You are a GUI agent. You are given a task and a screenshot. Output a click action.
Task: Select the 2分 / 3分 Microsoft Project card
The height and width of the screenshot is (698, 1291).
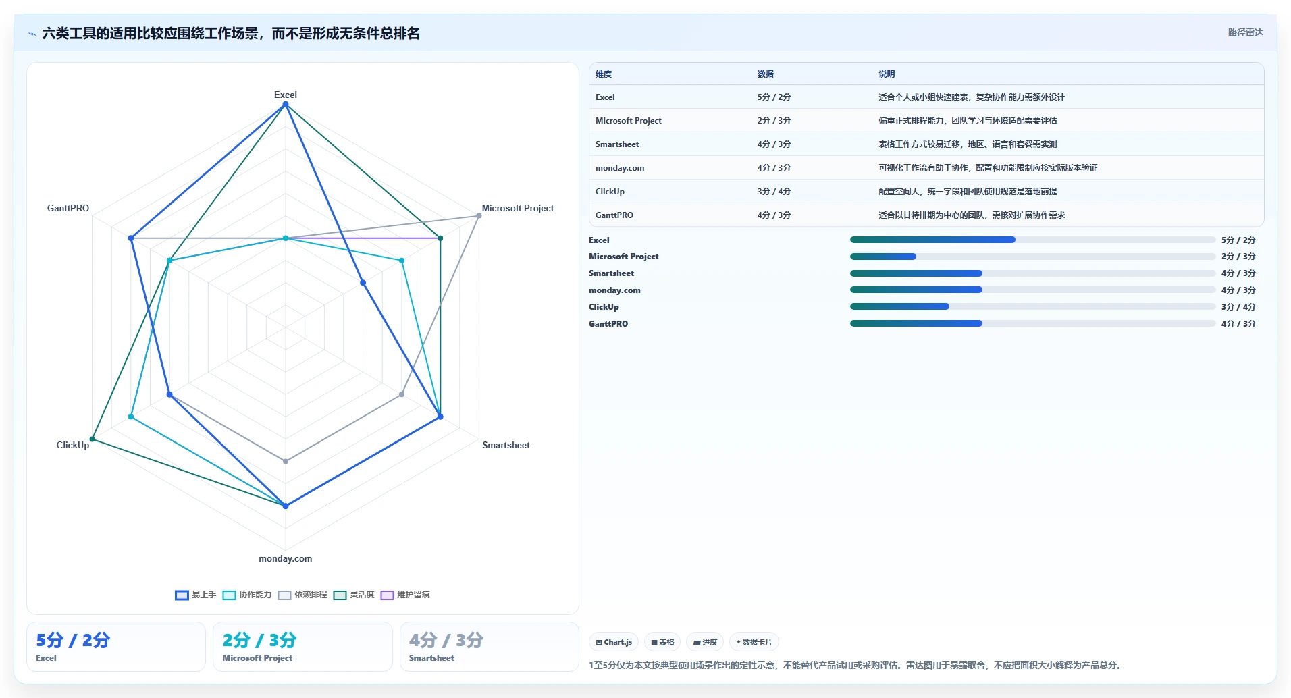point(302,647)
